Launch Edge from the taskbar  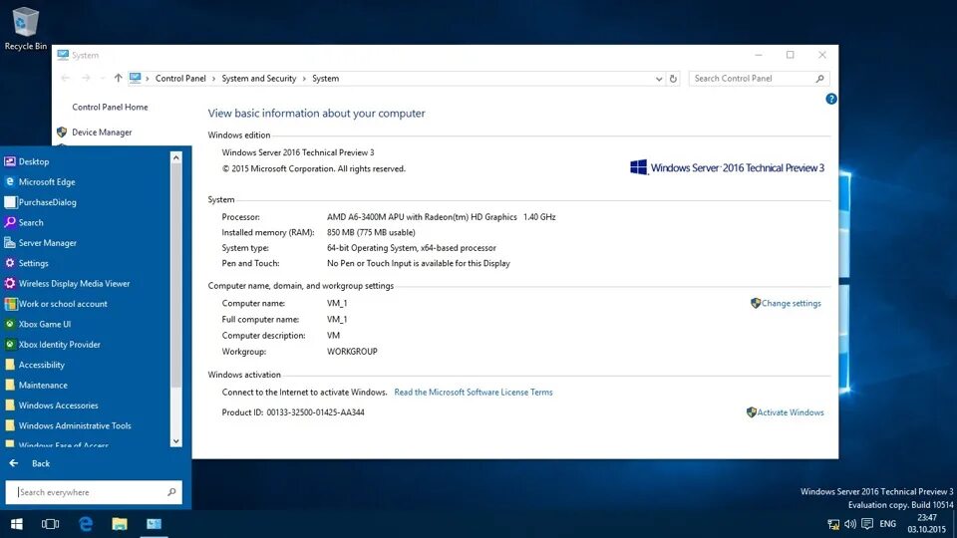86,524
